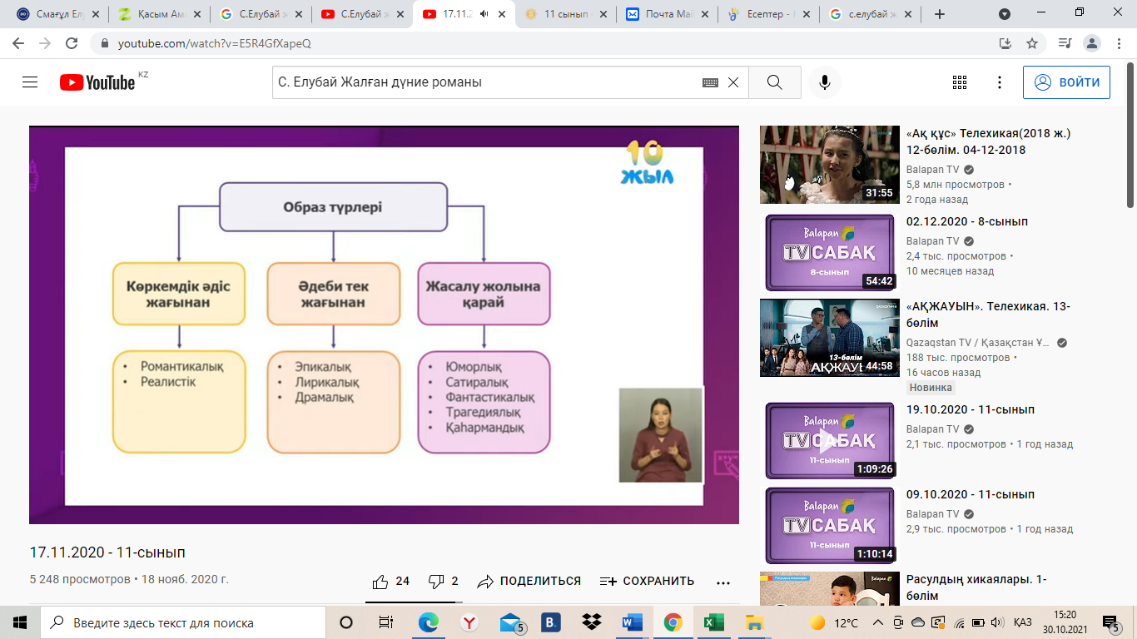Open the YouTube apps grid
Image resolution: width=1137 pixels, height=639 pixels.
point(960,82)
